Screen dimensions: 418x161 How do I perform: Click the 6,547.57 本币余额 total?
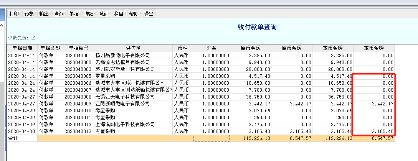pyautogui.click(x=374, y=138)
